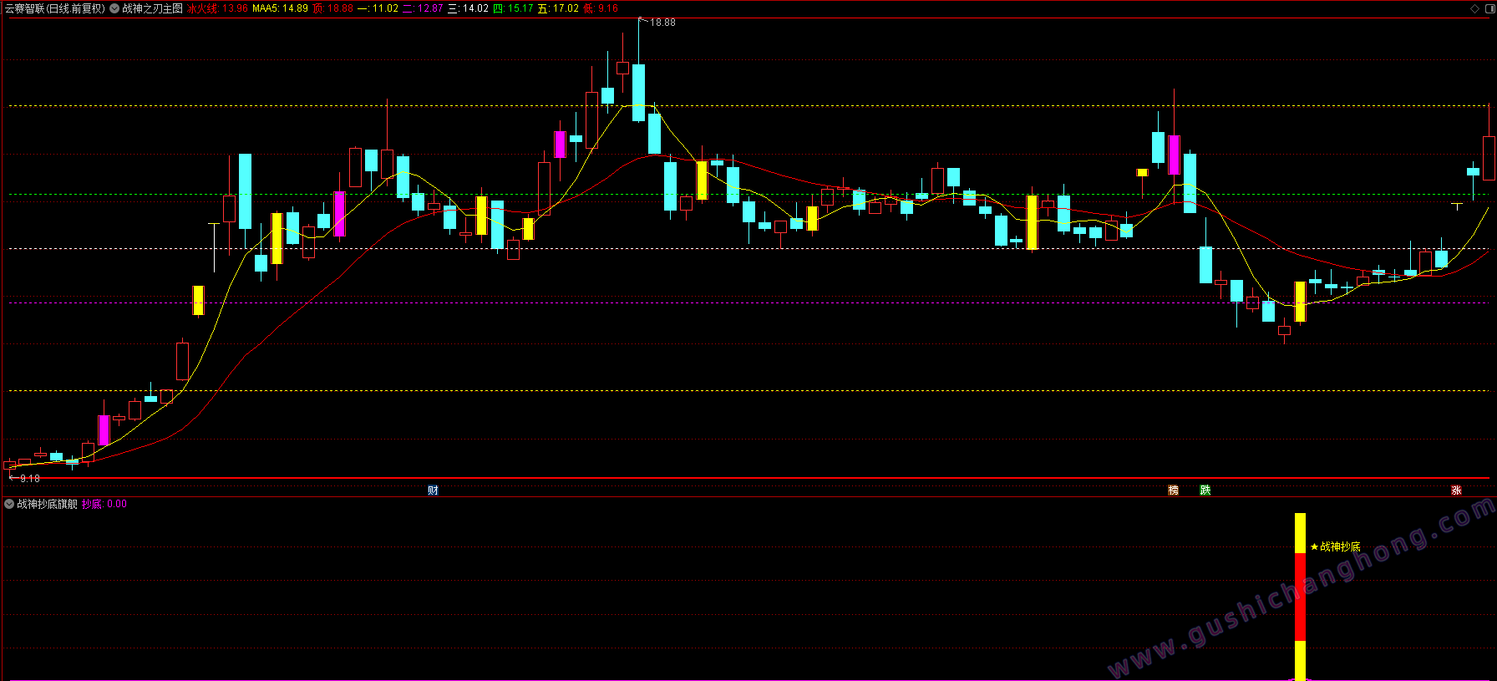Click the 二: 12.87 value

[x=423, y=8]
